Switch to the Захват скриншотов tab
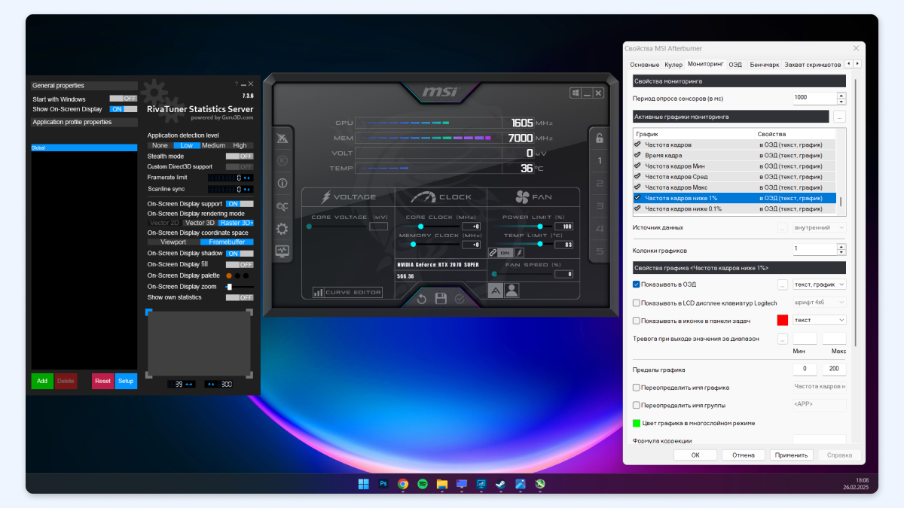This screenshot has height=508, width=904. point(813,65)
